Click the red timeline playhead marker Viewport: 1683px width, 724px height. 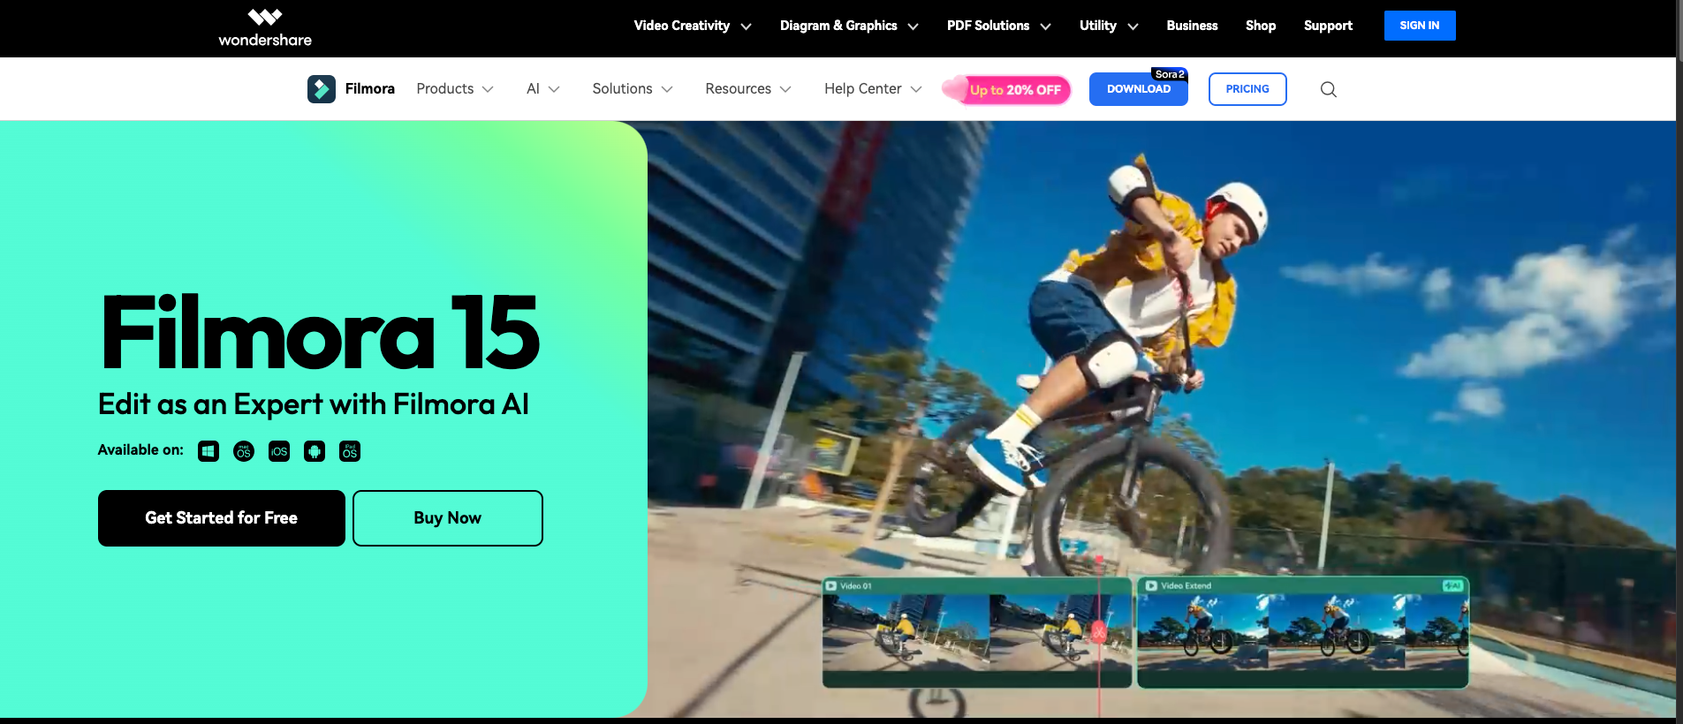1099,632
